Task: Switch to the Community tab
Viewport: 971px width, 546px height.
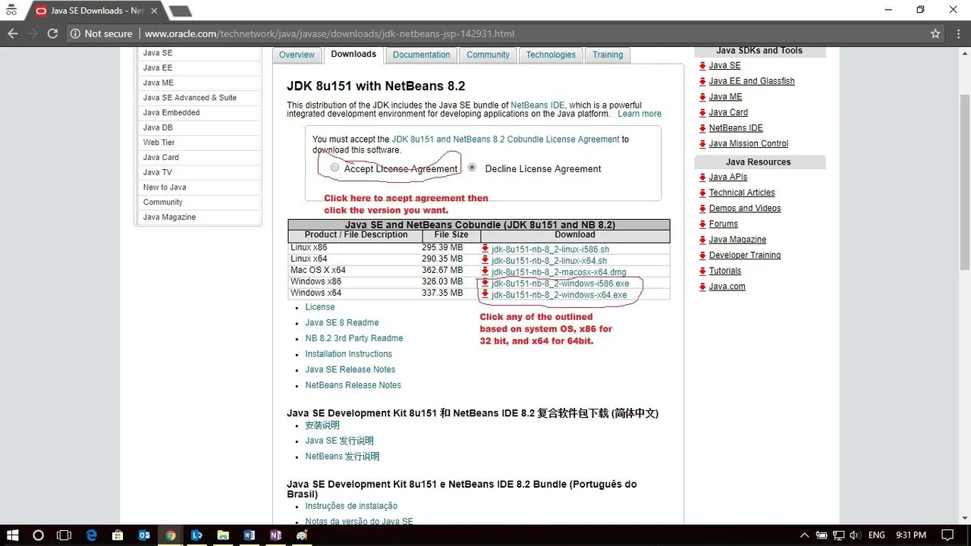Action: [x=488, y=55]
